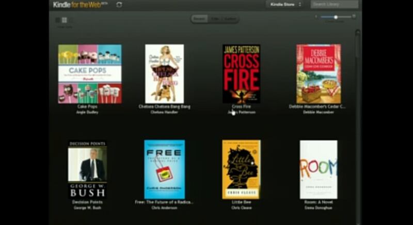
Task: Switch to list view icon
Action: coord(57,20)
